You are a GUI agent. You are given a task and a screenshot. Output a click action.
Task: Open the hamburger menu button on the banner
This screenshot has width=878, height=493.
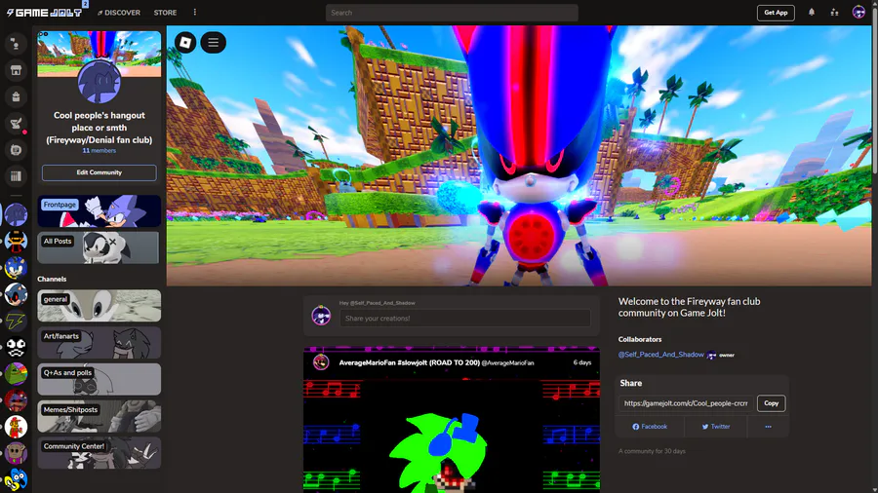click(x=214, y=43)
